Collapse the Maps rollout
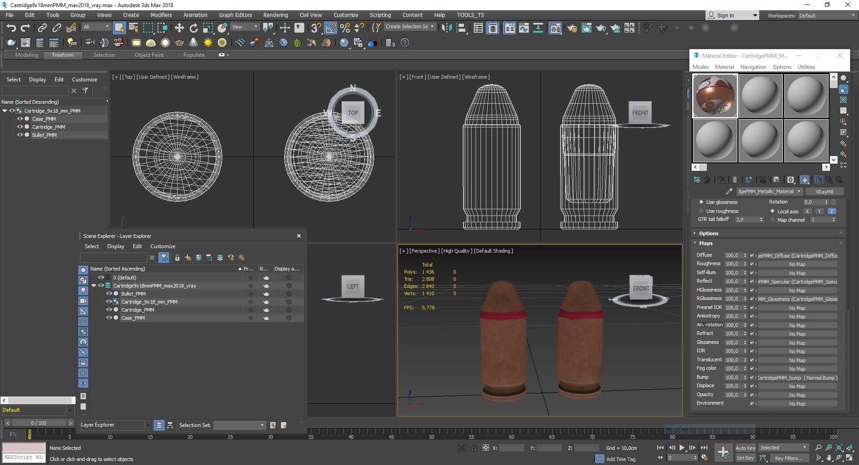The image size is (859, 465). point(706,243)
